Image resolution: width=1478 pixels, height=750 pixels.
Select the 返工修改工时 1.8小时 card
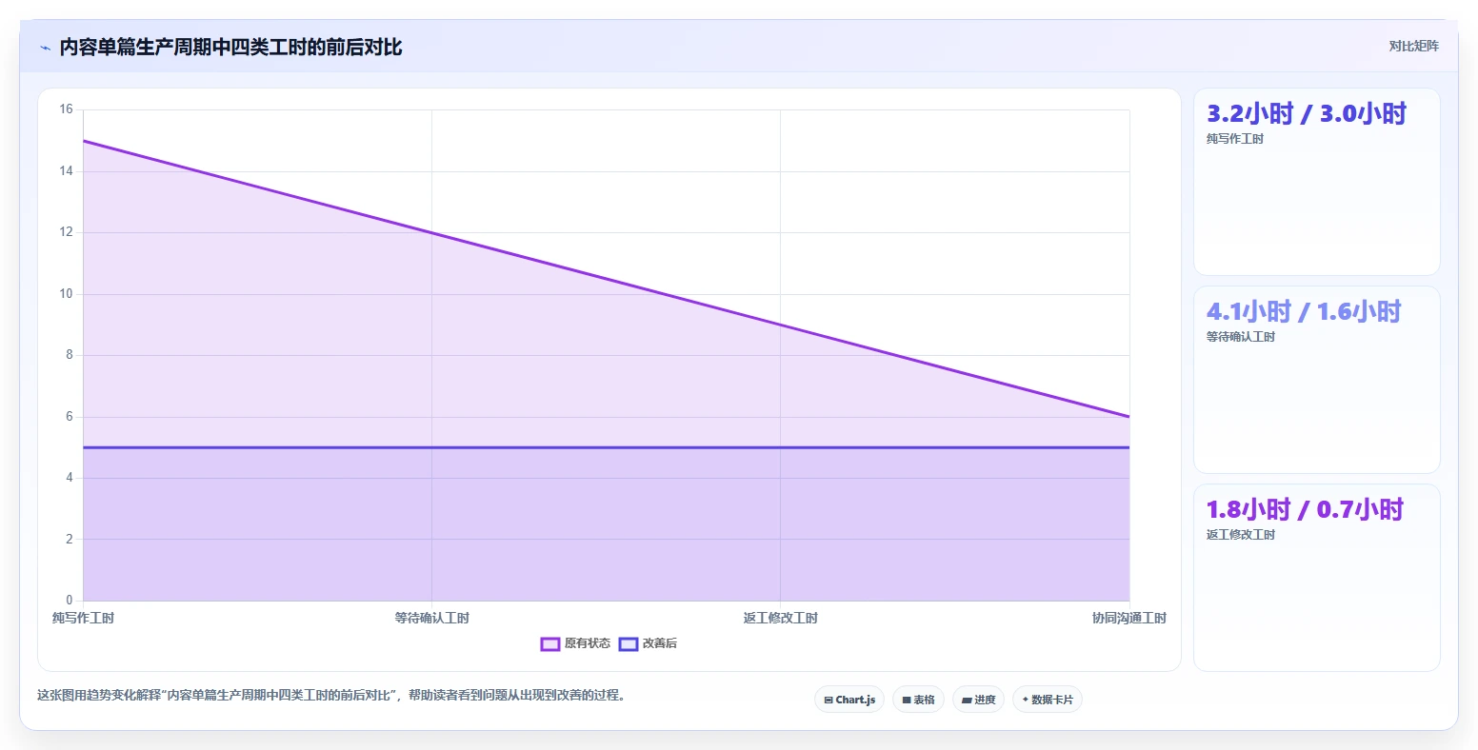1317,578
